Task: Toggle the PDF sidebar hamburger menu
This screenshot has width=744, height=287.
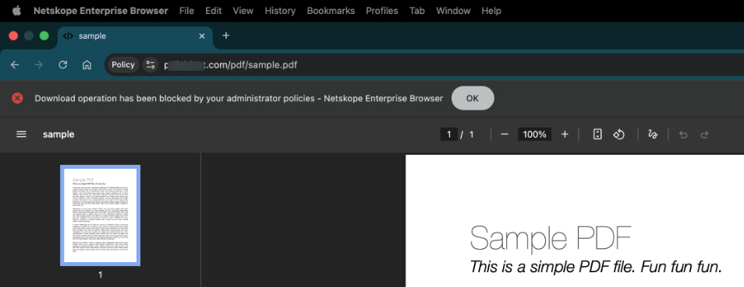Action: [x=21, y=134]
